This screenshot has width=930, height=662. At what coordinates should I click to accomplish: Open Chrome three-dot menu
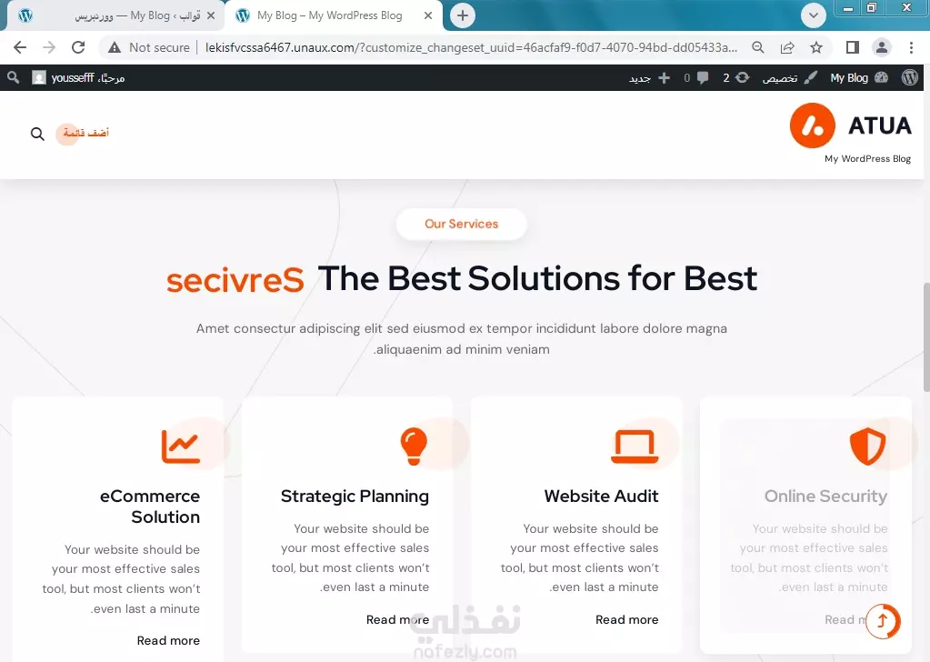(911, 47)
